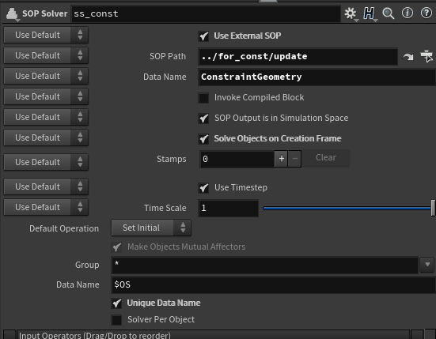Screen dimensions: 436x339
Task: Click the $OS Data Name field
Action: (x=274, y=284)
